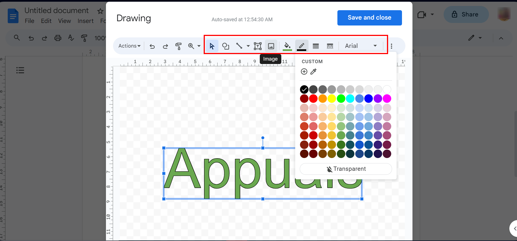Viewport: 517px width, 241px height.
Task: Open the File menu
Action: [29, 21]
